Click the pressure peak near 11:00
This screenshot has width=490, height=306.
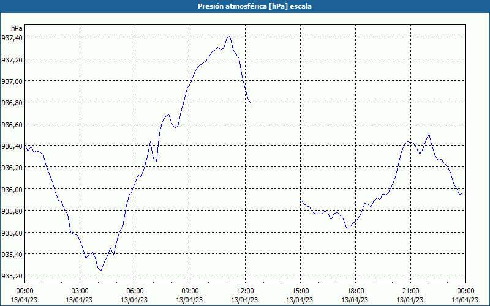tap(229, 37)
